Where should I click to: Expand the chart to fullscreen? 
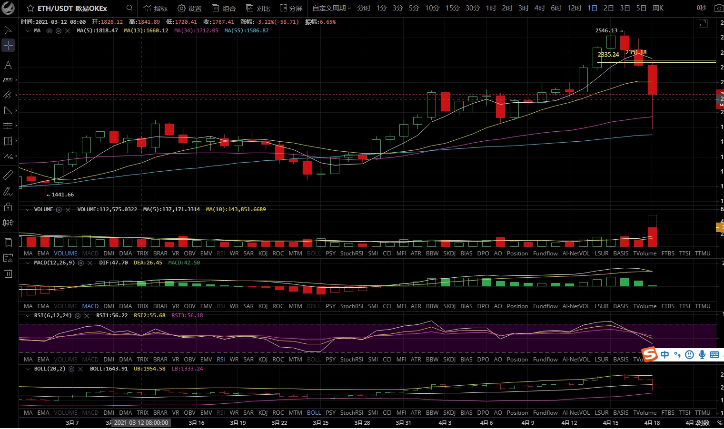[x=703, y=23]
